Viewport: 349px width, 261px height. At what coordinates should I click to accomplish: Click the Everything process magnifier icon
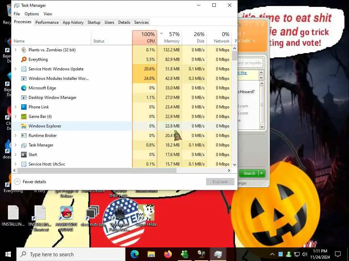(24, 59)
